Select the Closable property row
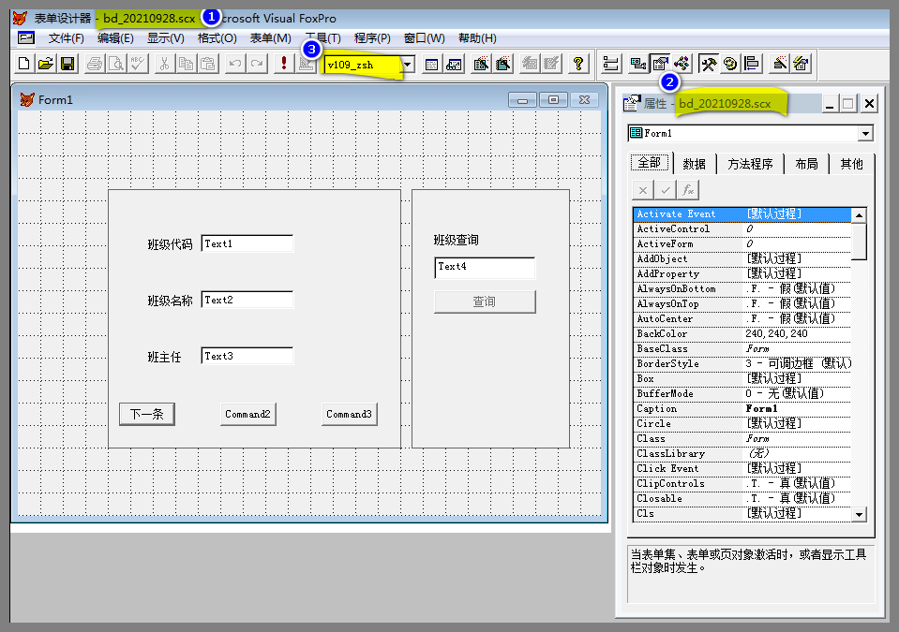 742,499
